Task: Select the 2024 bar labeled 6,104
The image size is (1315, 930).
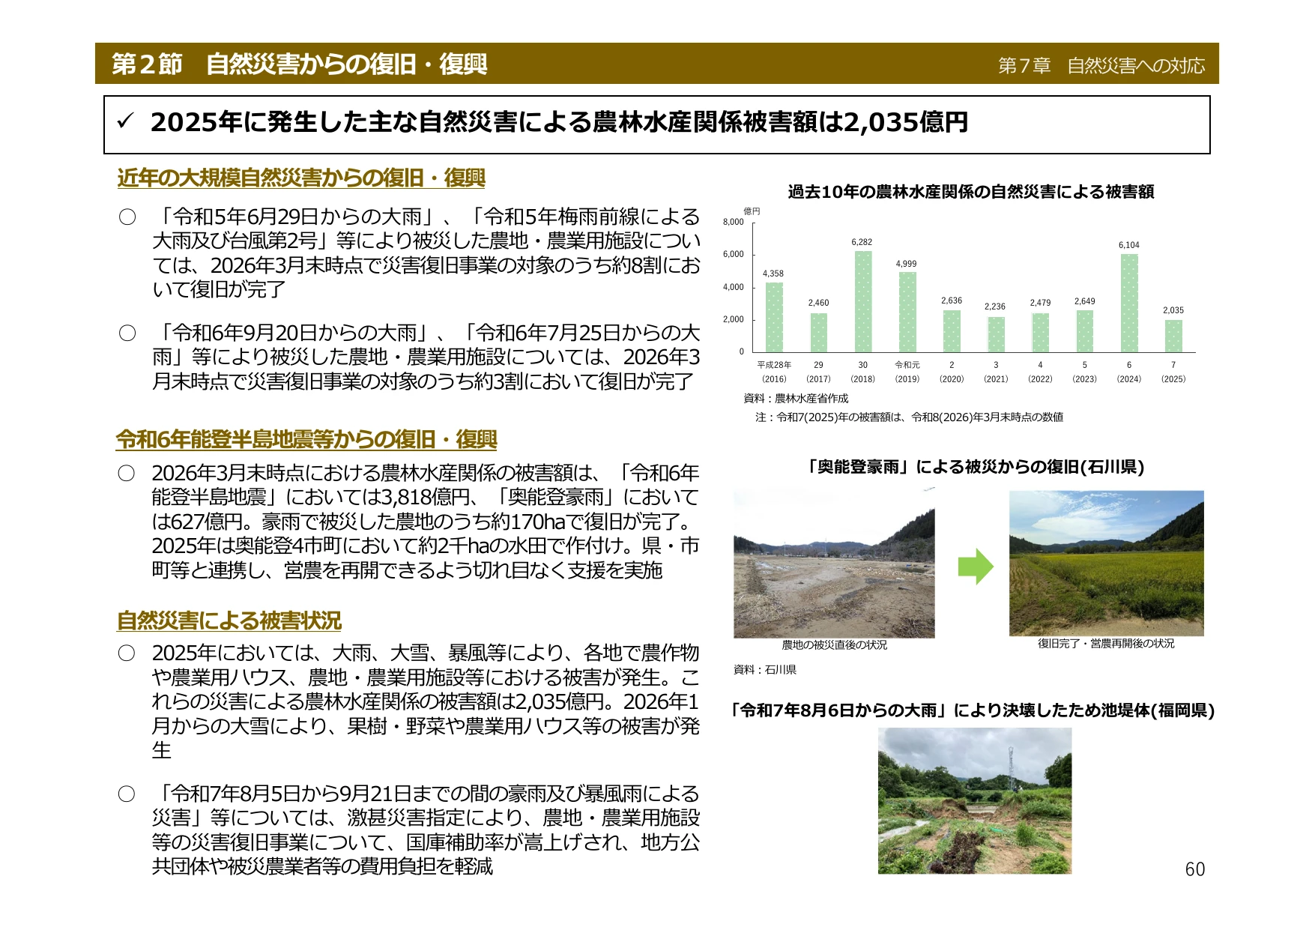Action: [1128, 303]
